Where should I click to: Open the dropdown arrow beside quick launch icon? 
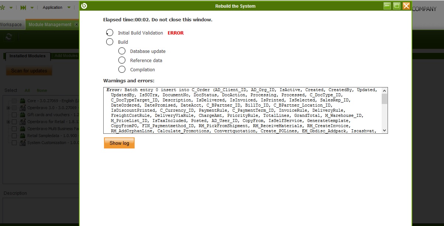32,8
